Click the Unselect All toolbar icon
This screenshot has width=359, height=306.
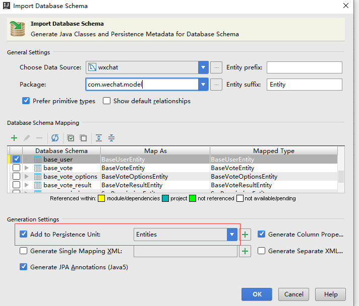tap(83, 138)
